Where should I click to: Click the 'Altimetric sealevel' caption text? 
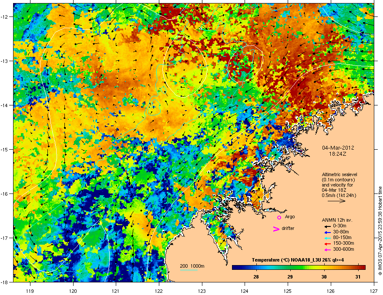pos(339,174)
